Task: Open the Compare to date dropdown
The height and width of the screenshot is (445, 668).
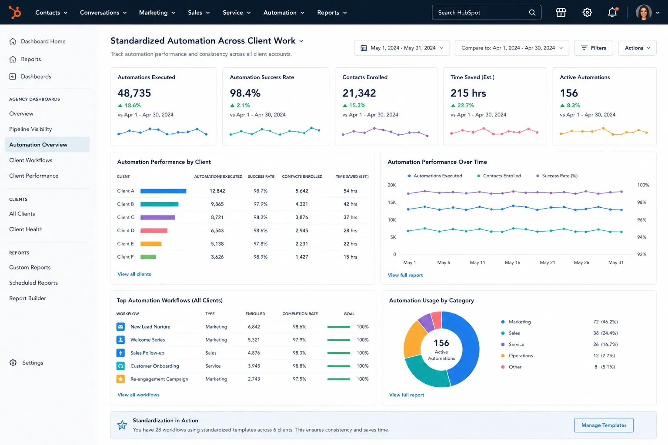Action: click(x=512, y=48)
